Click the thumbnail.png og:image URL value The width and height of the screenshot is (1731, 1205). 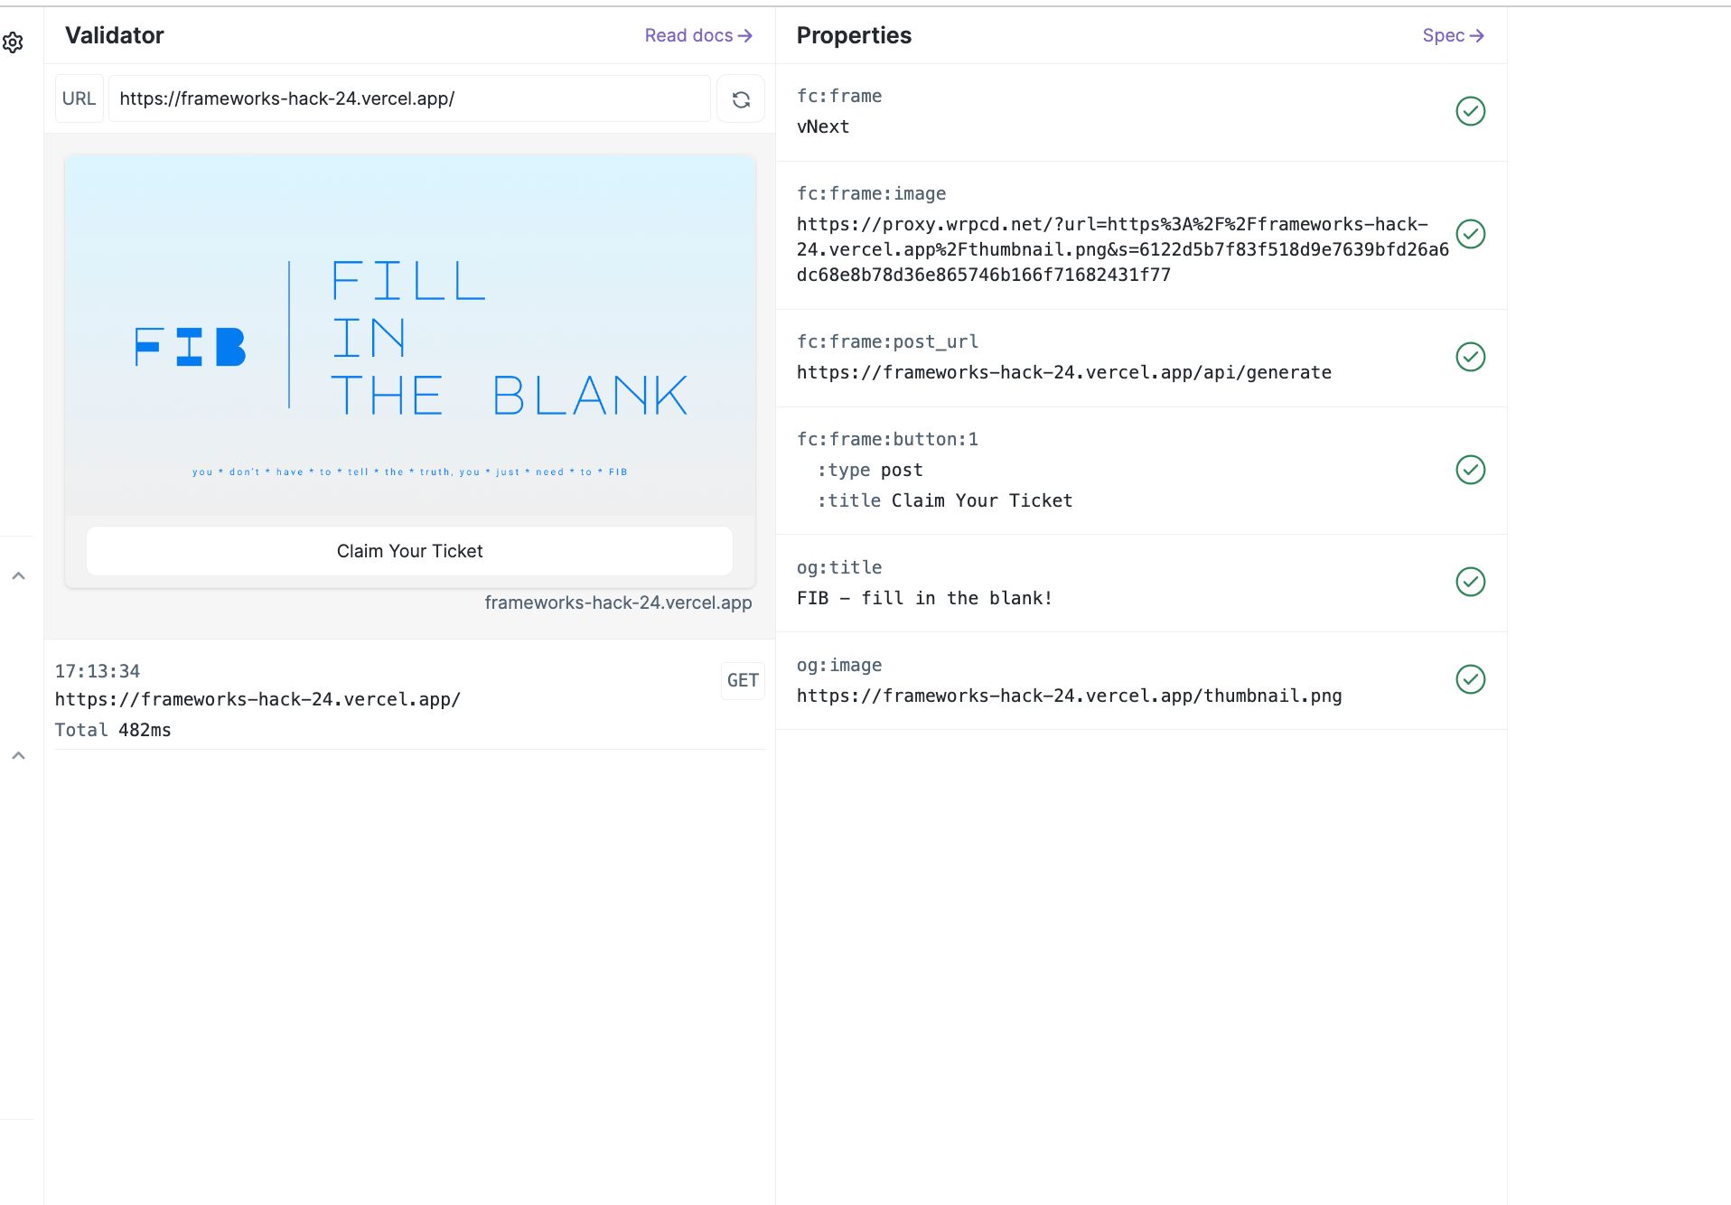coord(1069,696)
